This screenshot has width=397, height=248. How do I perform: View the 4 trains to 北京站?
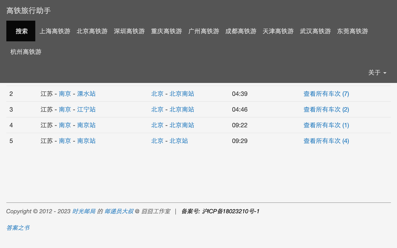(x=326, y=141)
